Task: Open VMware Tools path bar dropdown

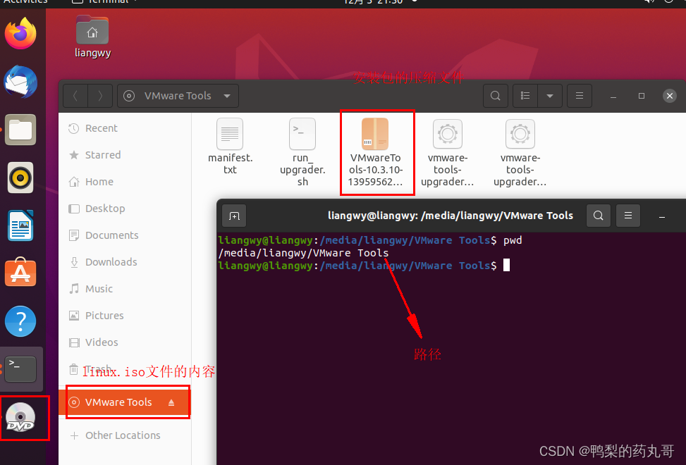Action: [x=178, y=96]
